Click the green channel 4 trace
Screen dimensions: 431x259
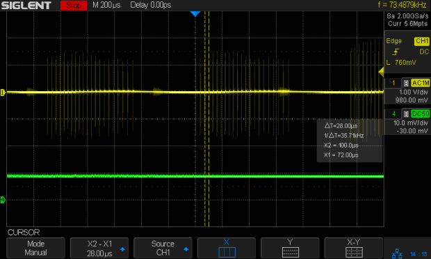pyautogui.click(x=195, y=176)
